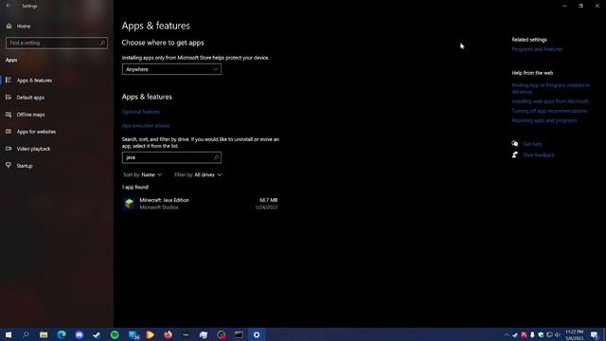Viewport: 606px width, 341px height.
Task: Click the Give feedback person icon
Action: [515, 154]
